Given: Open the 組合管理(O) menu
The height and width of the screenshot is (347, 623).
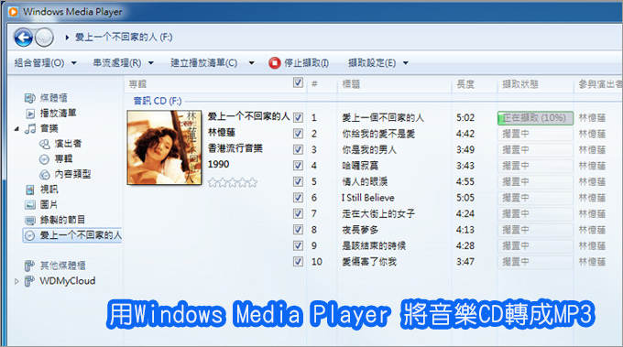Looking at the screenshot, I should tap(39, 63).
